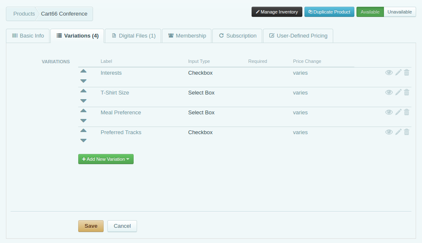Toggle visibility of Meal Preference variation
422x243 pixels.
389,112
